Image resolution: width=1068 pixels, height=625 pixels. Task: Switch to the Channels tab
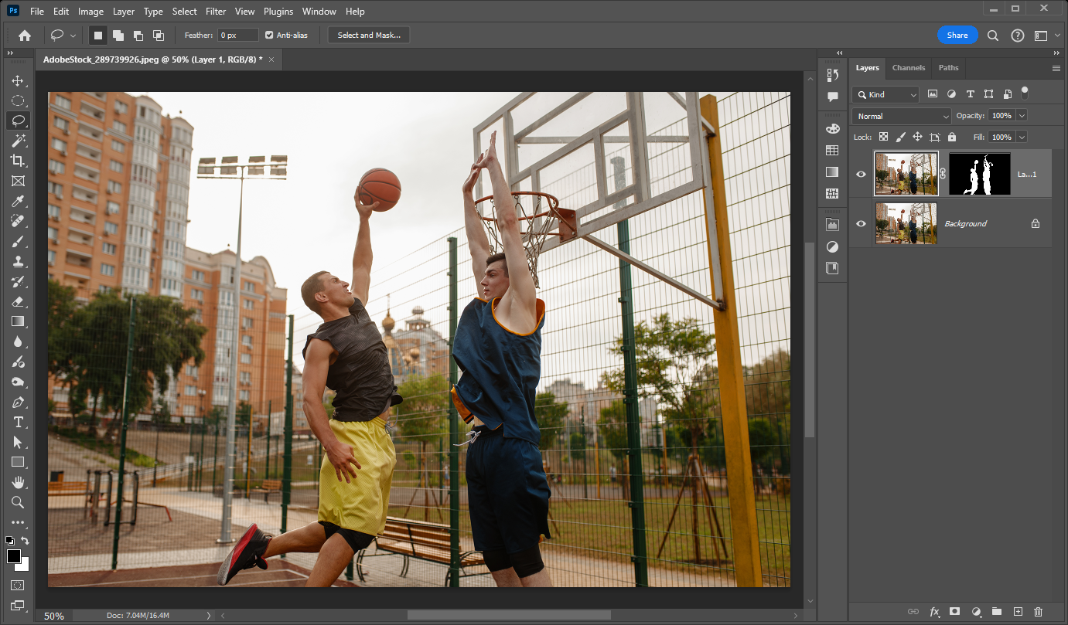pos(908,67)
